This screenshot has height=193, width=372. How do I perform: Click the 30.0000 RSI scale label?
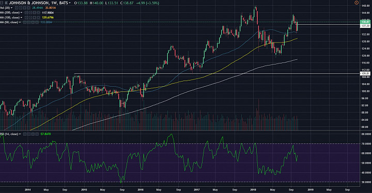pyautogui.click(x=366, y=182)
